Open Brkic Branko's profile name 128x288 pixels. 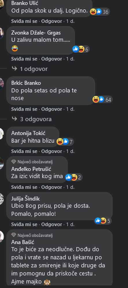[26, 83]
